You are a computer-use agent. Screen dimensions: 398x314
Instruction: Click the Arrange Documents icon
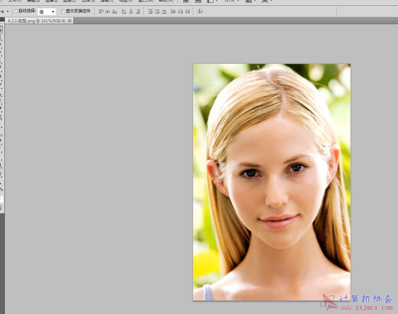tap(249, 1)
